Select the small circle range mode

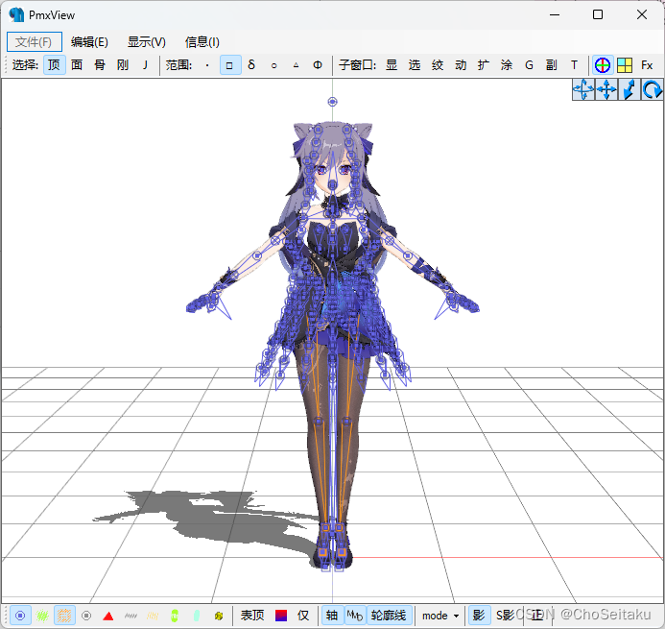pyautogui.click(x=274, y=65)
